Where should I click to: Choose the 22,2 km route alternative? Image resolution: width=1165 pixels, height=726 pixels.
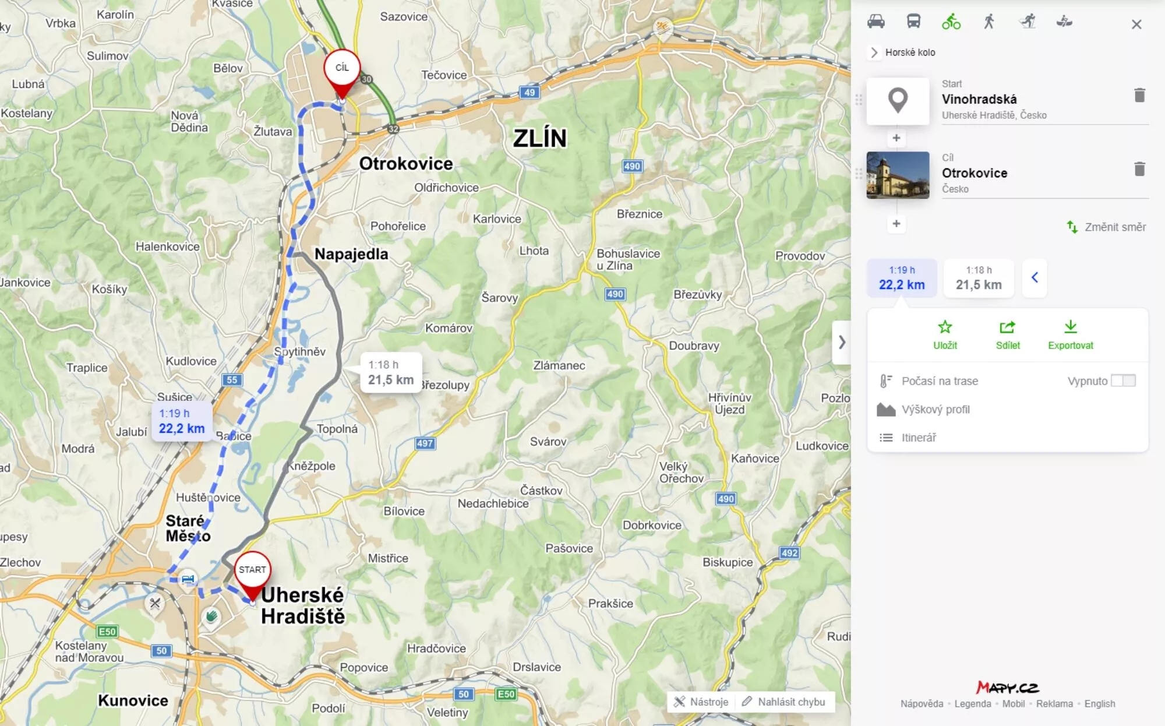[x=902, y=278]
